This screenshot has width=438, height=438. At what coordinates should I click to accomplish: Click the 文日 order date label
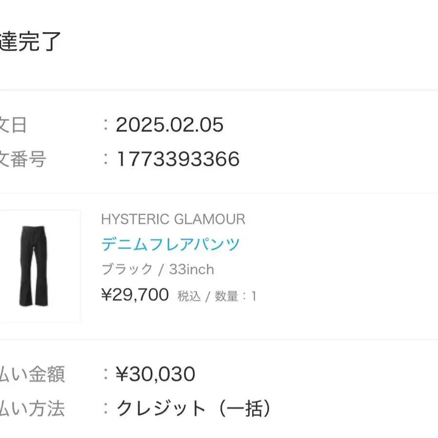(14, 125)
